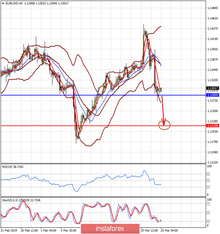
Task: Click the 26 Feb 12:00 time label
Action: tap(28, 230)
